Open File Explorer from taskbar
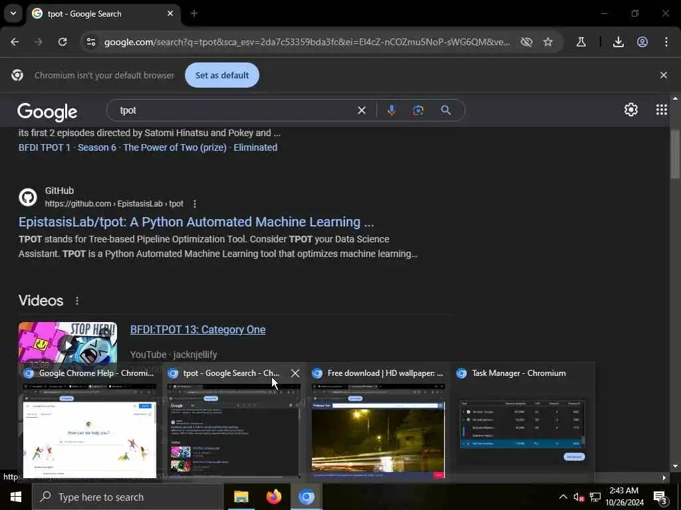This screenshot has width=681, height=510. point(241,497)
